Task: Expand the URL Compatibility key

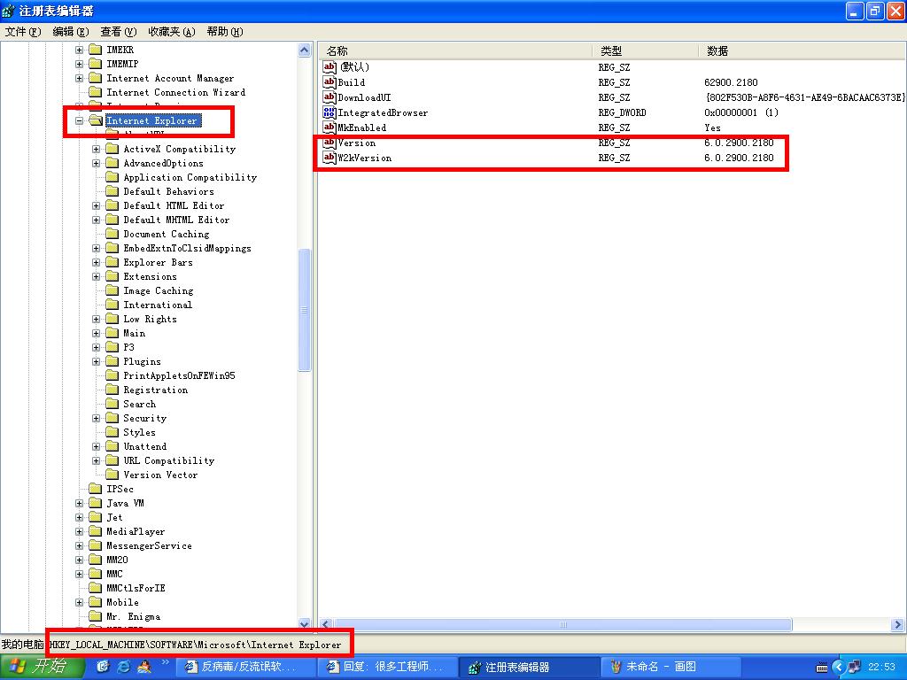Action: click(x=96, y=460)
